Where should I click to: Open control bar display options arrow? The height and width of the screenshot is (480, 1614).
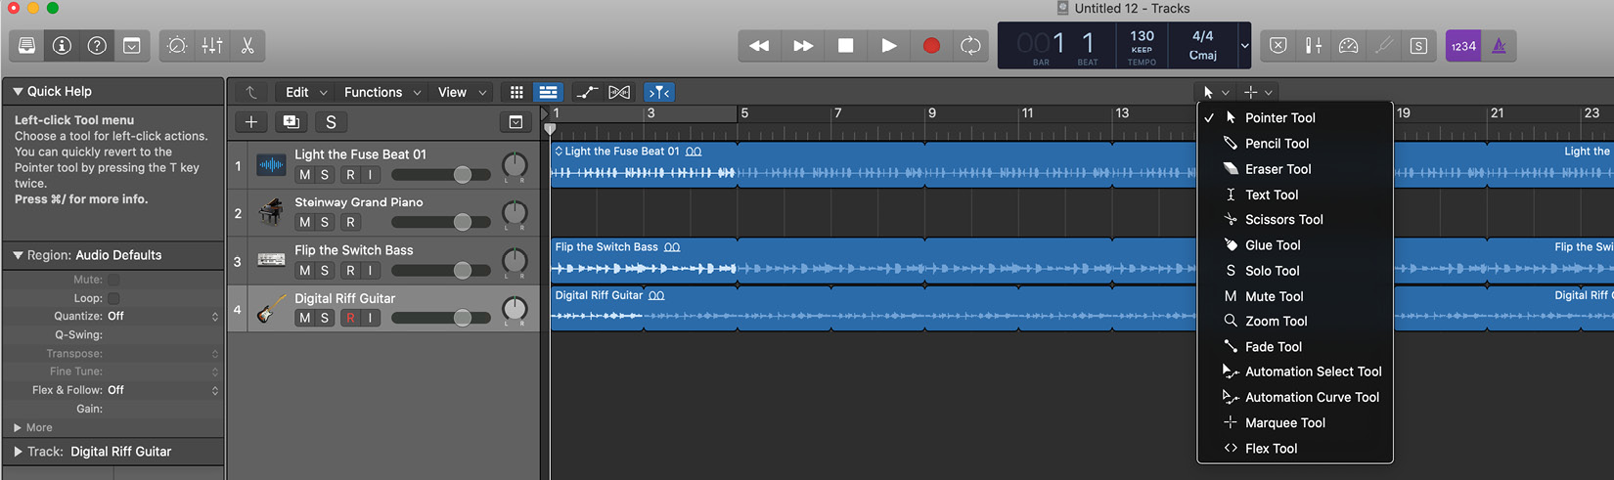[1244, 46]
